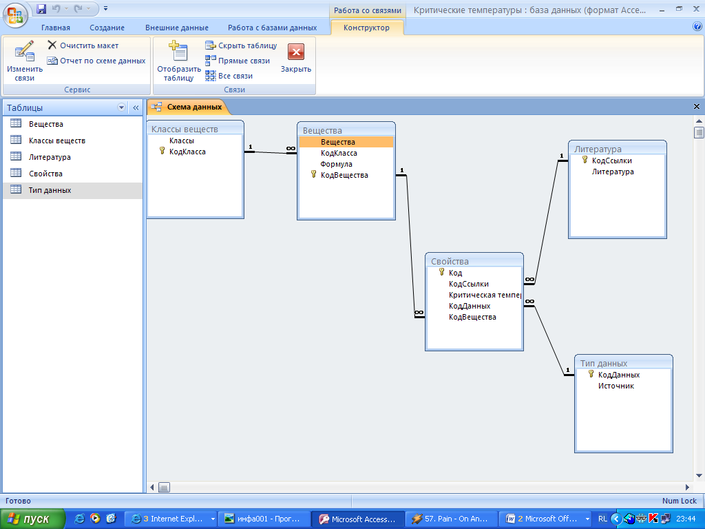Hide table via Скрыть таблицу

point(241,45)
